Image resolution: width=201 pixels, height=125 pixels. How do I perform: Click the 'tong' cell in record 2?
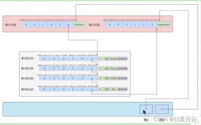click(x=114, y=69)
